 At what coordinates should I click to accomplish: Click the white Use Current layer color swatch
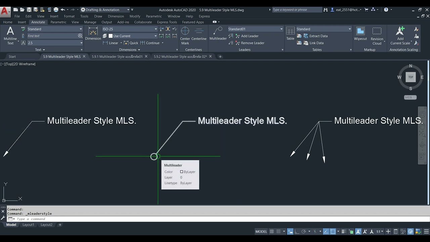111,36
